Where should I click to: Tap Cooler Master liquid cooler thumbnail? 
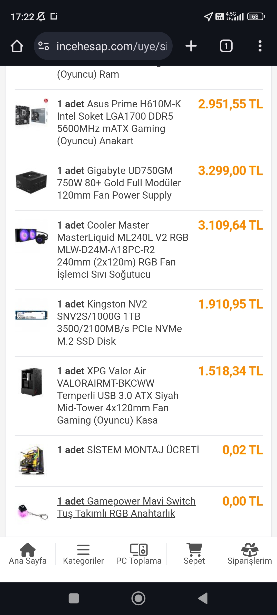pos(32,236)
